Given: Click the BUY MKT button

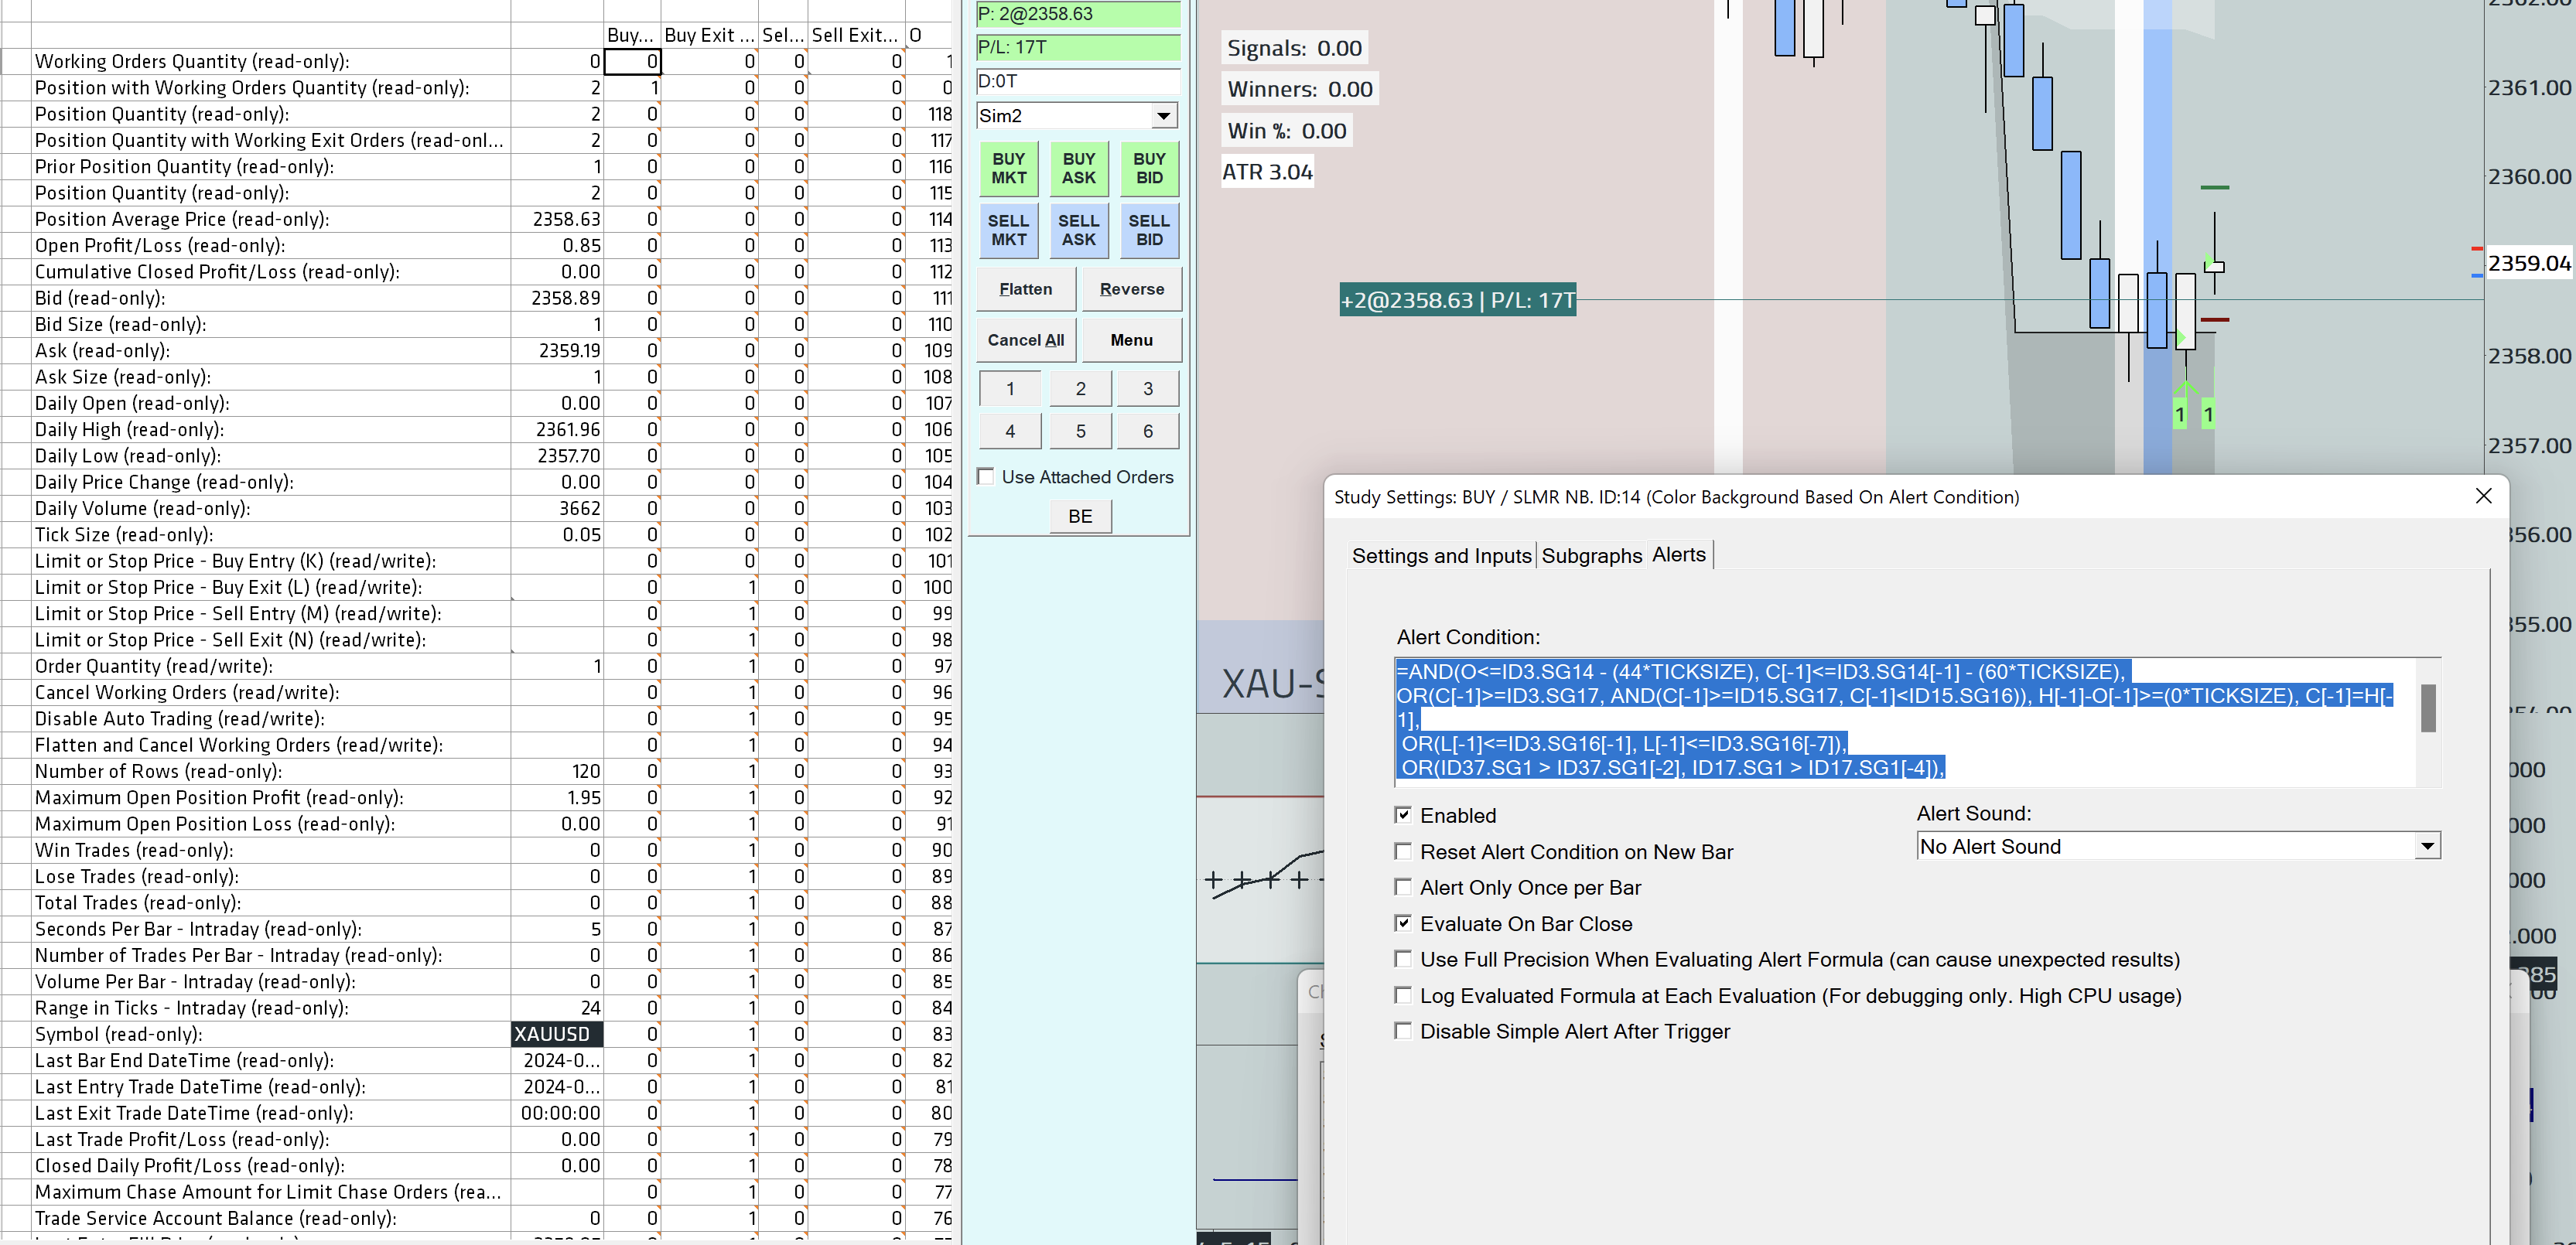Looking at the screenshot, I should (x=1008, y=168).
